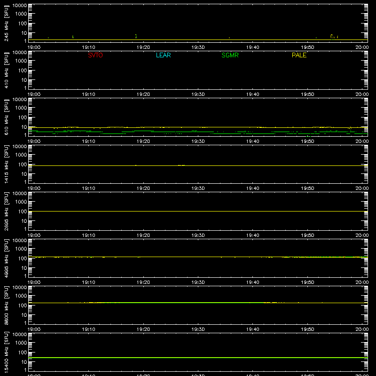Click the 1000 tick label of 15400 MHz panel
376x376 pixels.
[21, 343]
